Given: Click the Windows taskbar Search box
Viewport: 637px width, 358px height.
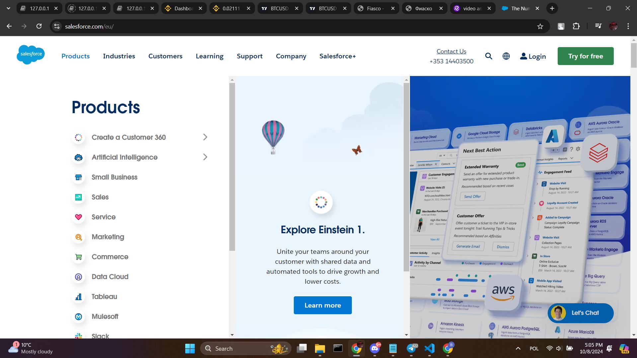Looking at the screenshot, I should (246, 348).
